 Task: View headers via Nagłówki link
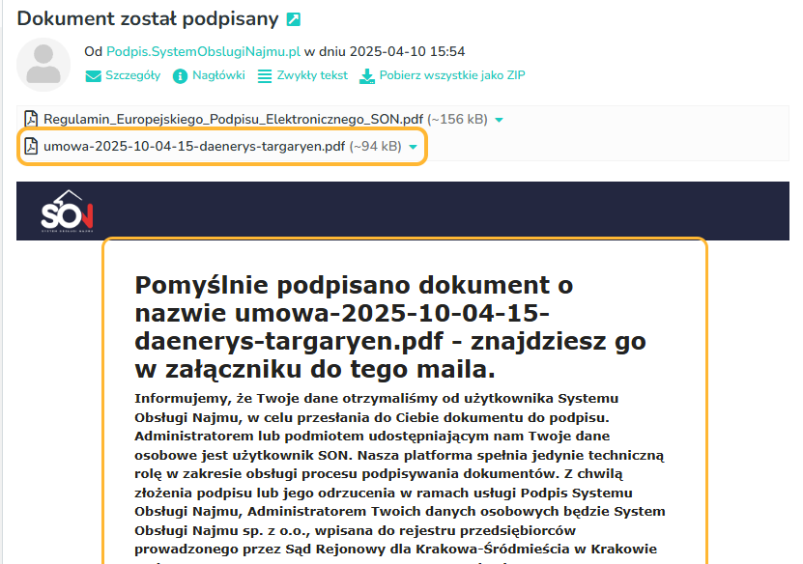pos(218,75)
